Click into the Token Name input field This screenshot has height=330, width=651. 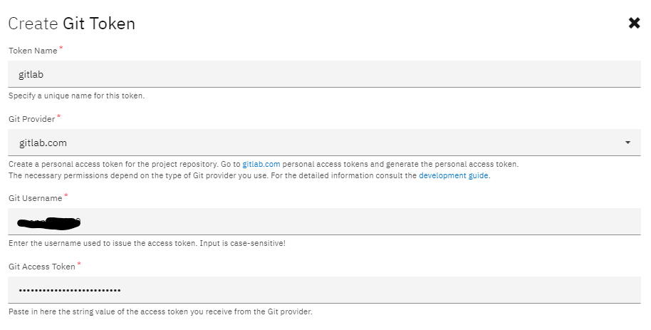(324, 74)
